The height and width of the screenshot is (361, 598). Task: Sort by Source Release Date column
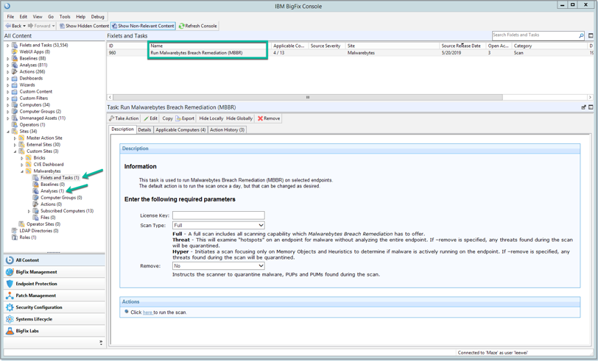[x=462, y=46]
